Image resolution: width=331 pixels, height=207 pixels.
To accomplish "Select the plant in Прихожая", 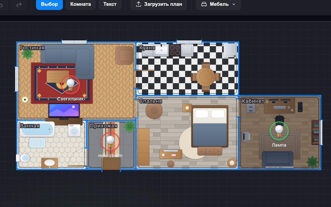I will tap(129, 126).
